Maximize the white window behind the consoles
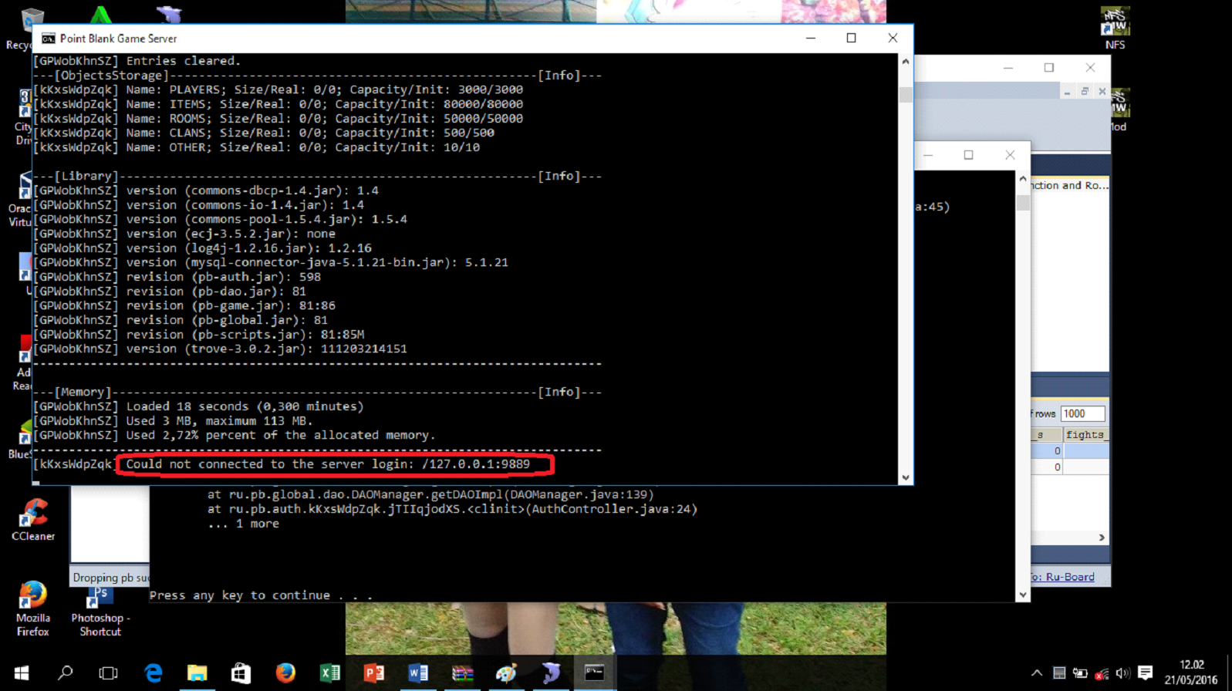Screen dimensions: 1232x691 coord(1048,68)
